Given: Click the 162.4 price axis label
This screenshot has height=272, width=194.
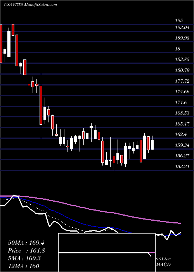Looking at the screenshot, I should [x=181, y=134].
